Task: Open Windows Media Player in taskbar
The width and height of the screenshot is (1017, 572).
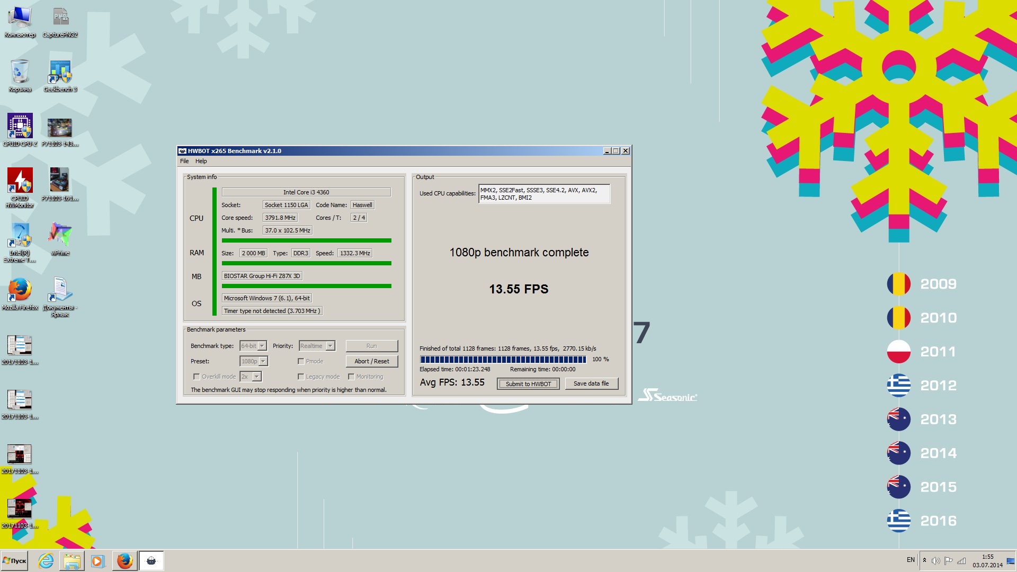Action: click(x=97, y=561)
